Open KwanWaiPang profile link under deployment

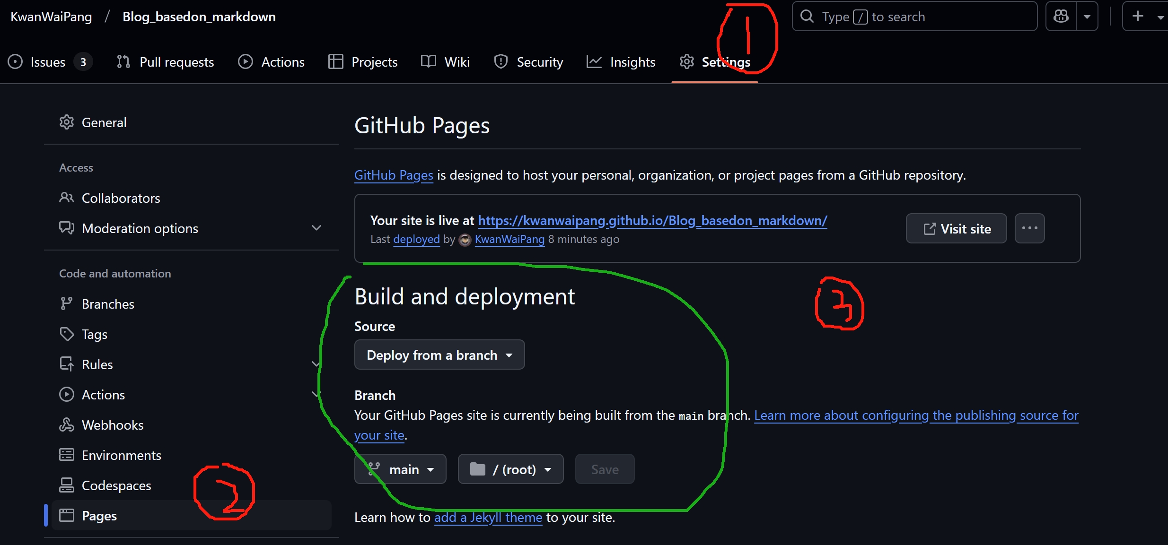[x=509, y=239]
